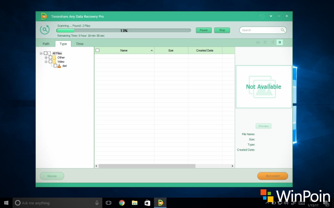Viewport: 334px width, 208px height.
Task: Select the Type tab
Action: coord(63,44)
